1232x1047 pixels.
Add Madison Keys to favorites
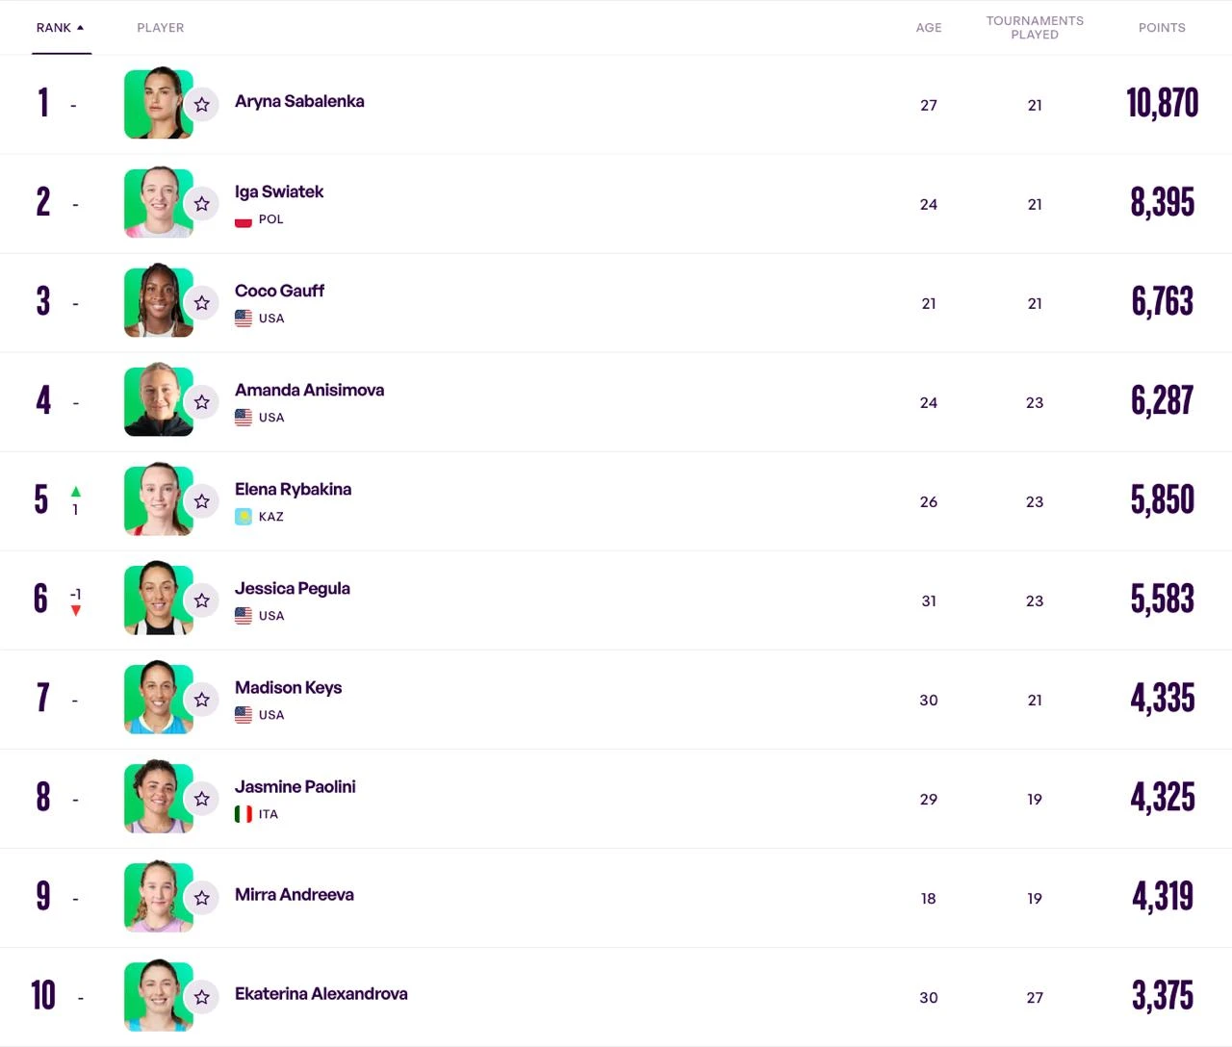click(202, 700)
